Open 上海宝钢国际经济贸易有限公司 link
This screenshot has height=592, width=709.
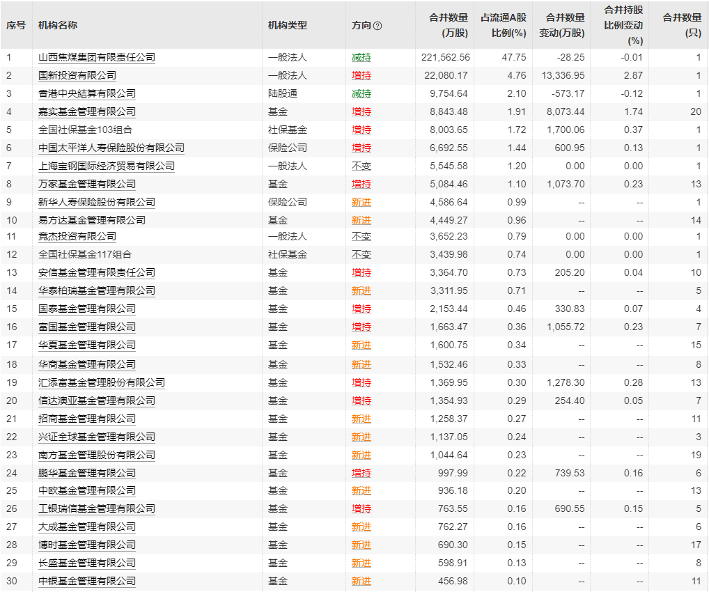pos(107,166)
